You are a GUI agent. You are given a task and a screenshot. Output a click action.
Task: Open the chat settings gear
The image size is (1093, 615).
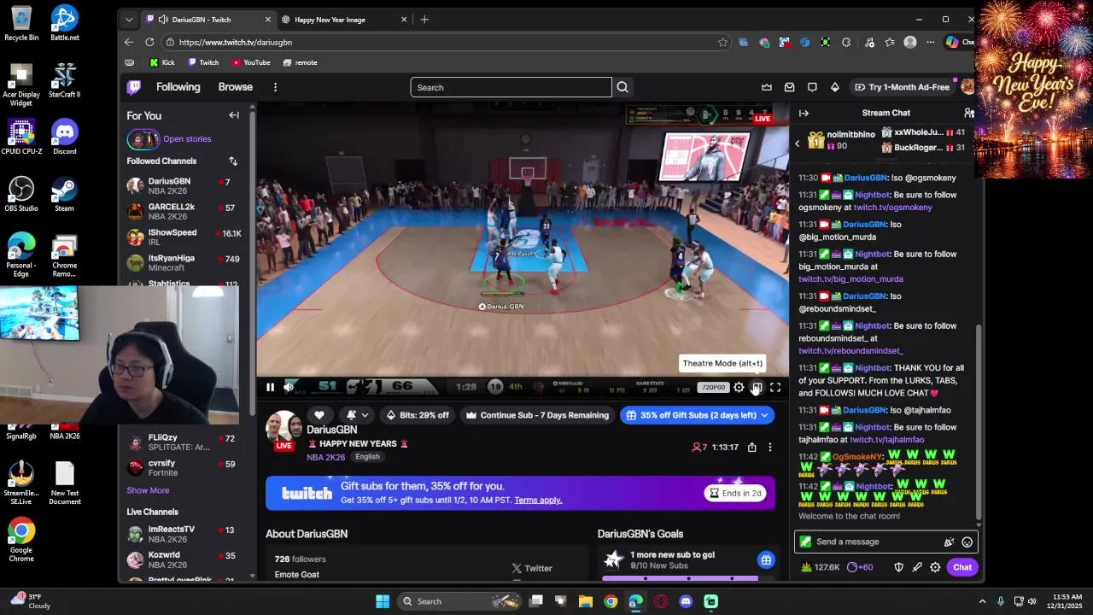point(935,567)
